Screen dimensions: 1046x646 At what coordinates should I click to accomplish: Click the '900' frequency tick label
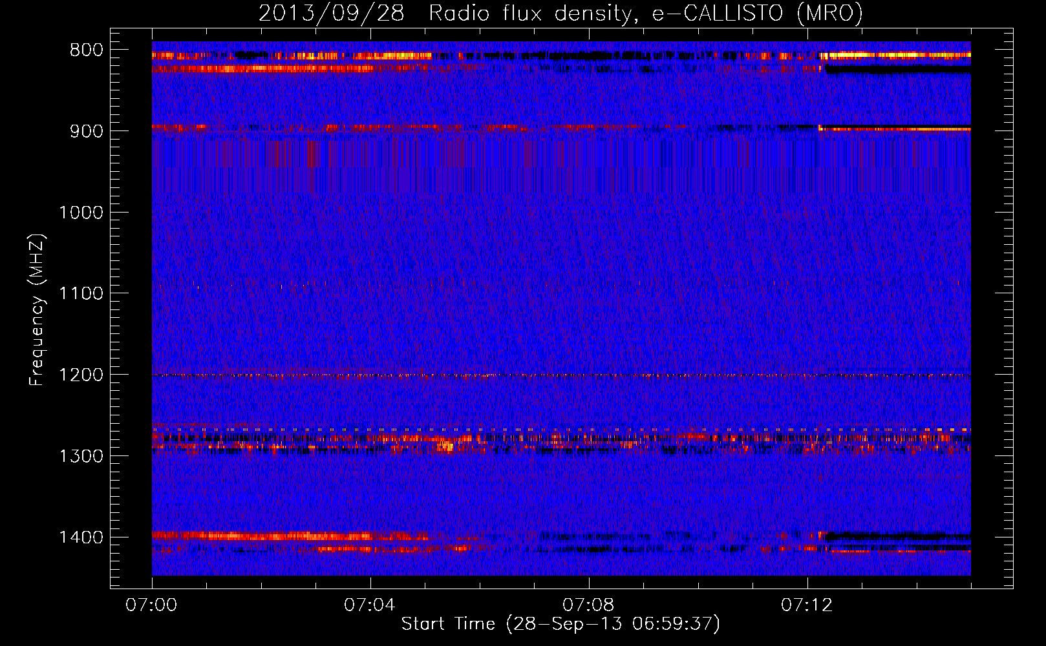[87, 131]
